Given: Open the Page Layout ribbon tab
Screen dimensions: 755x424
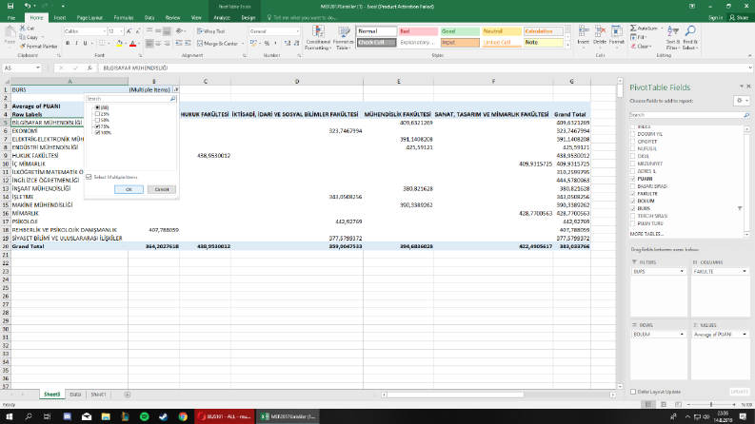Looking at the screenshot, I should coord(89,18).
